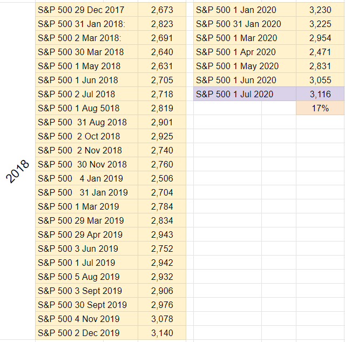
Task: Click value 3,230
Action: (x=320, y=10)
